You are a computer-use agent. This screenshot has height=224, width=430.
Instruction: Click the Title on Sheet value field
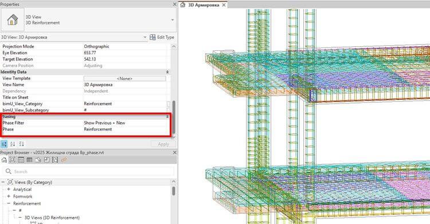pos(125,97)
